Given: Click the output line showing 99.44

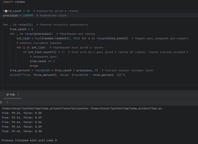Looking at the screenshot, I should coord(21,122).
